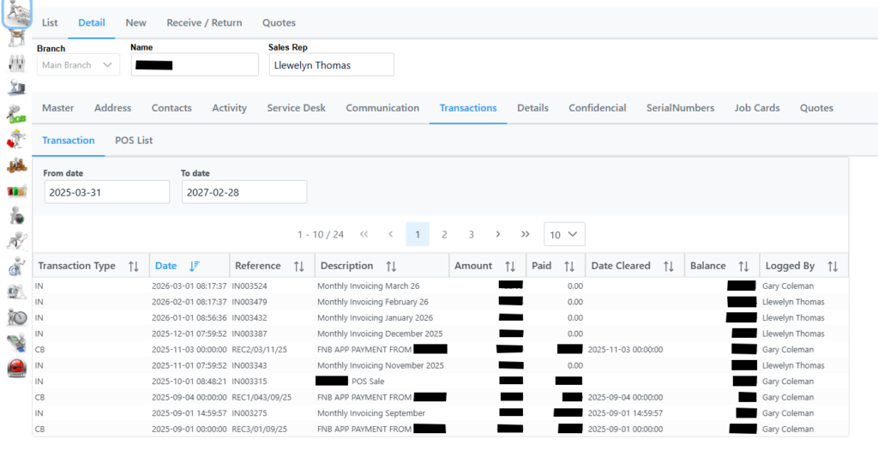Go to page 2 of transactions
The width and height of the screenshot is (878, 451).
point(444,234)
